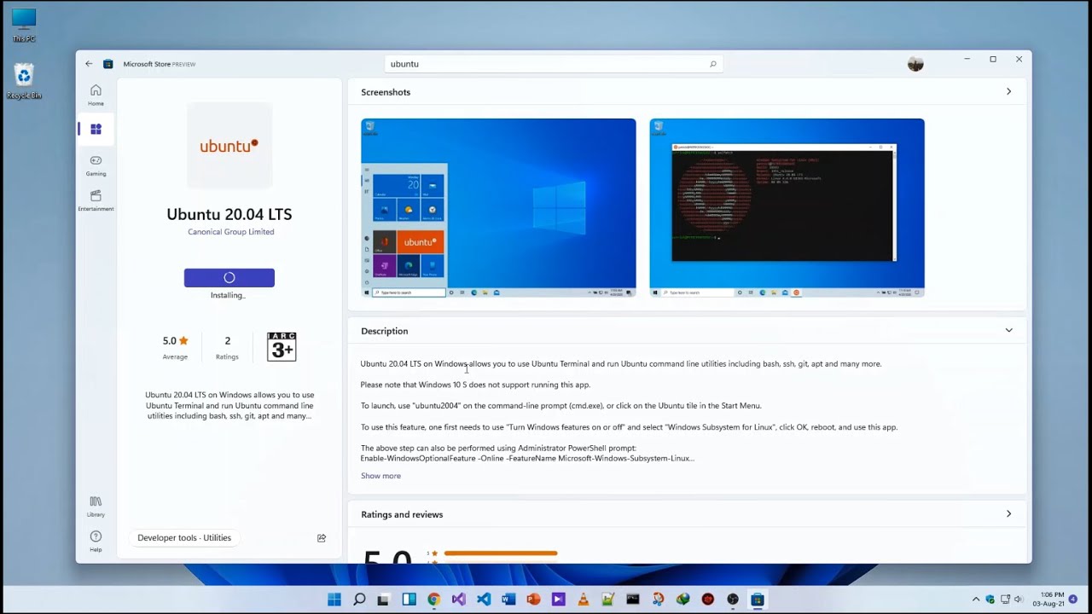Open the Developer tools · Utilities category

coord(184,538)
